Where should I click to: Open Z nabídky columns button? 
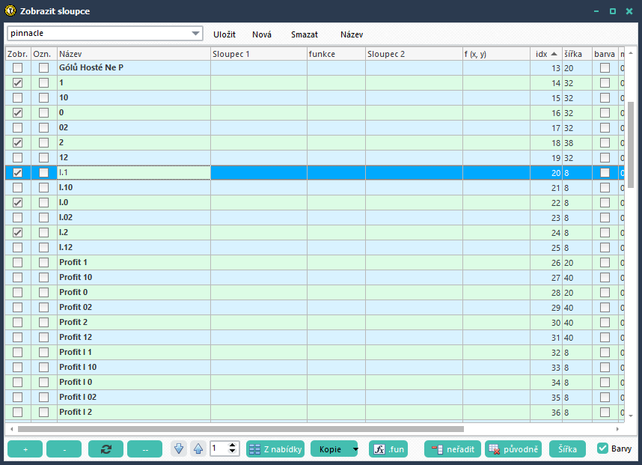275,449
